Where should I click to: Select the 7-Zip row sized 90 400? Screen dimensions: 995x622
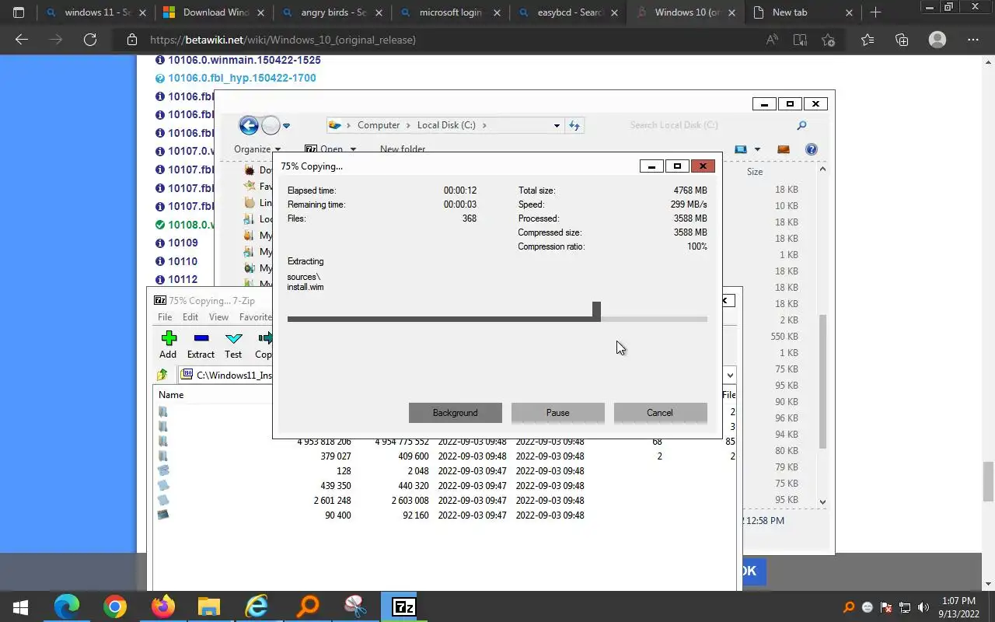pyautogui.click(x=445, y=515)
